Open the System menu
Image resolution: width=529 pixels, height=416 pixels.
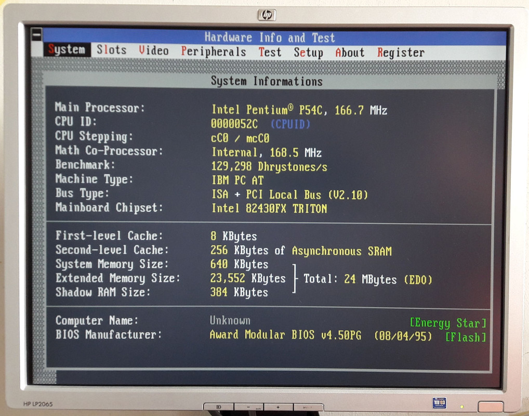pos(67,49)
